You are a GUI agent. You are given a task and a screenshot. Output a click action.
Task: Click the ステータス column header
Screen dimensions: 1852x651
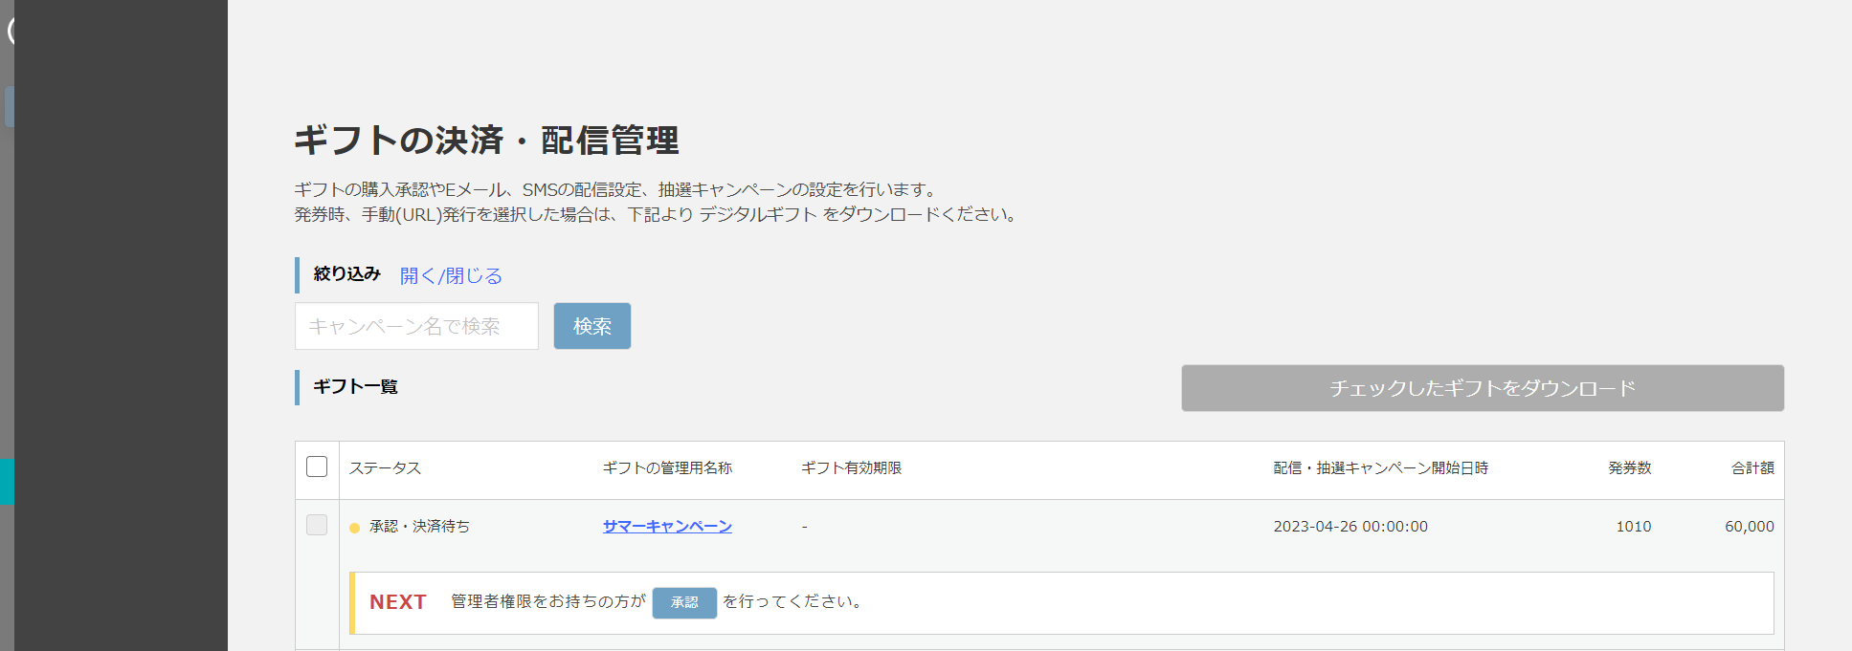coord(385,467)
